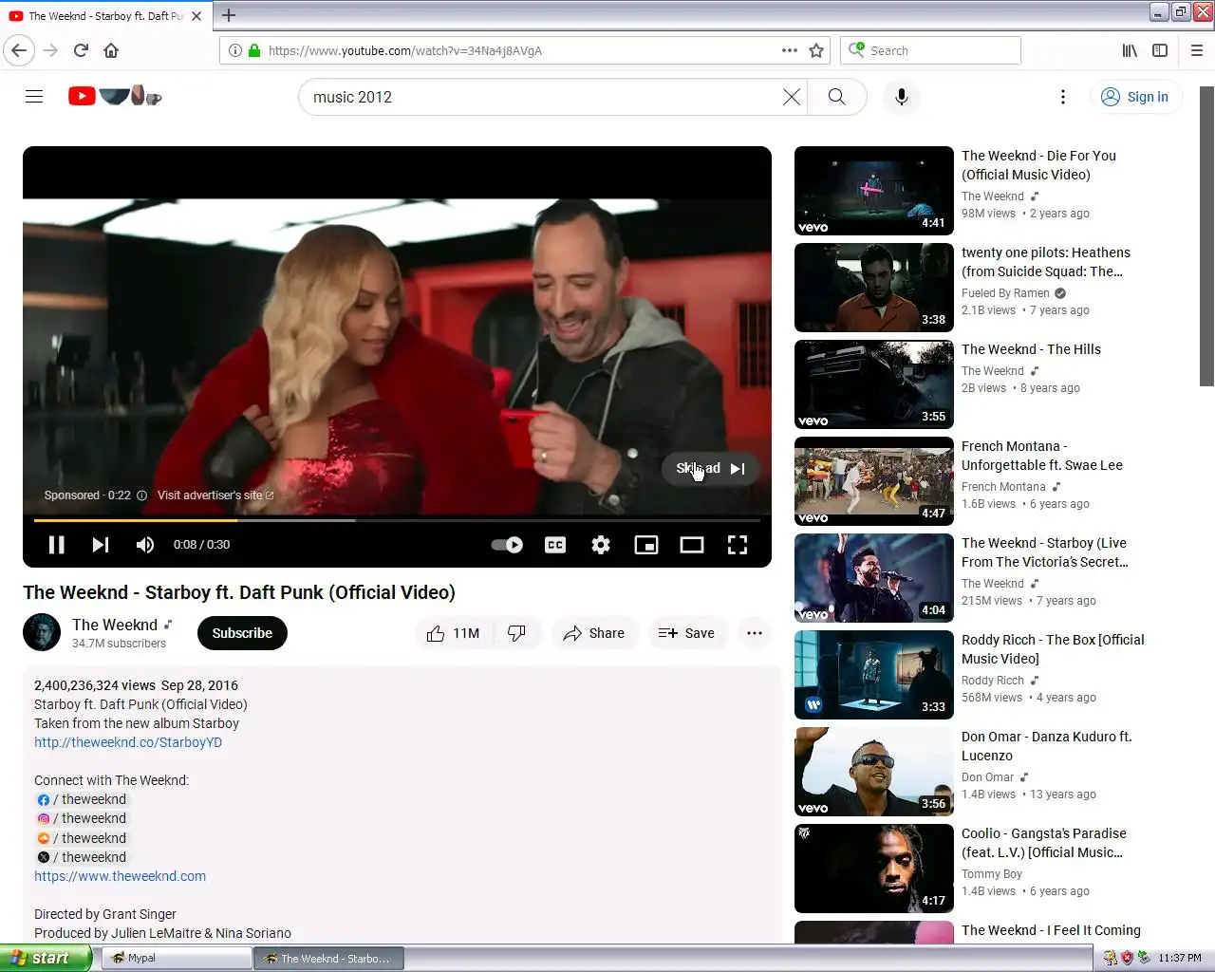Go back in browser

coord(19,50)
